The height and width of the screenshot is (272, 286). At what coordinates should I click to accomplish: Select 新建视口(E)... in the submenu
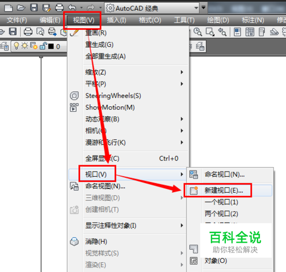[x=230, y=191]
